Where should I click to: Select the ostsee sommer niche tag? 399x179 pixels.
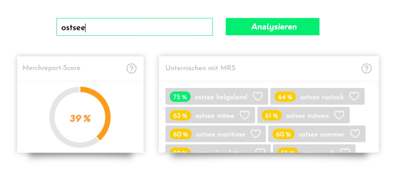(317, 134)
